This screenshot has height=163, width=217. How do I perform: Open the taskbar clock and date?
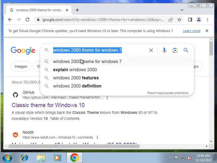point(203,158)
